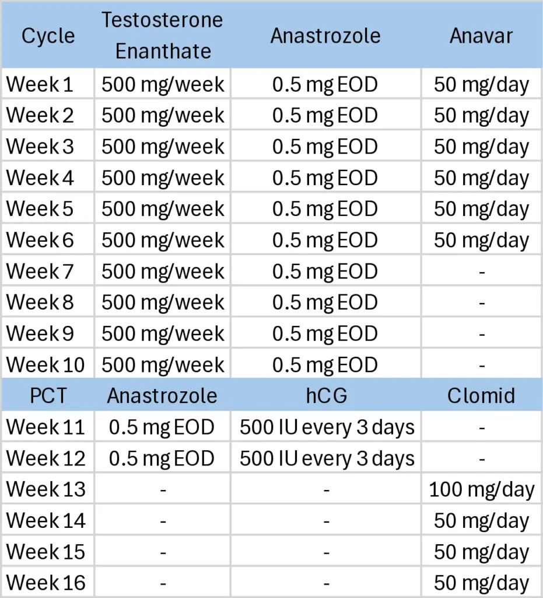
Task: Click the Anavar column header
Action: 481,36
